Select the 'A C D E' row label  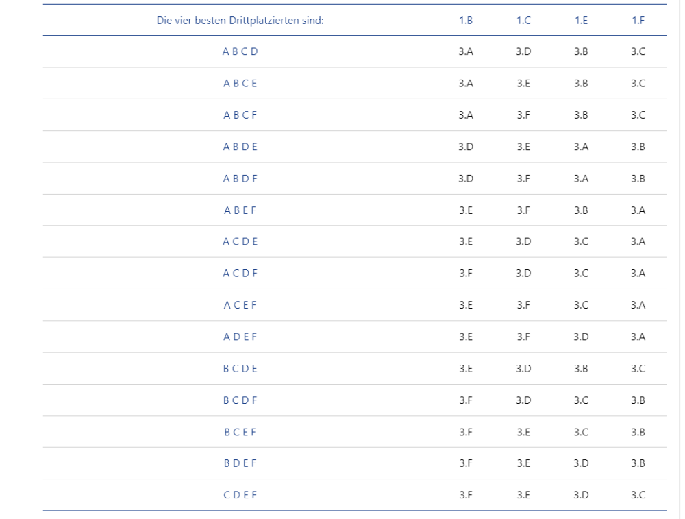coord(240,241)
